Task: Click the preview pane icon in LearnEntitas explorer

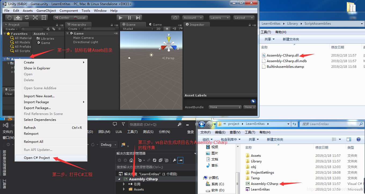Action: click(x=349, y=139)
